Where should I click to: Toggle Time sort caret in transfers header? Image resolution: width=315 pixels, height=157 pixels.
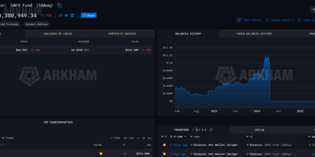185,137
